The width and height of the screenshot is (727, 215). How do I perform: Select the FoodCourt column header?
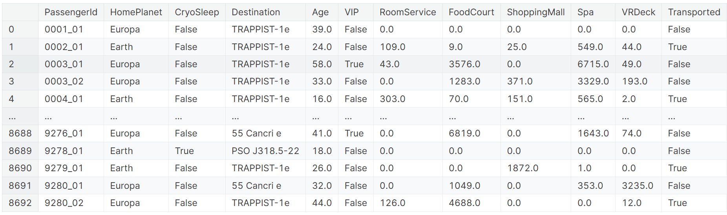471,12
